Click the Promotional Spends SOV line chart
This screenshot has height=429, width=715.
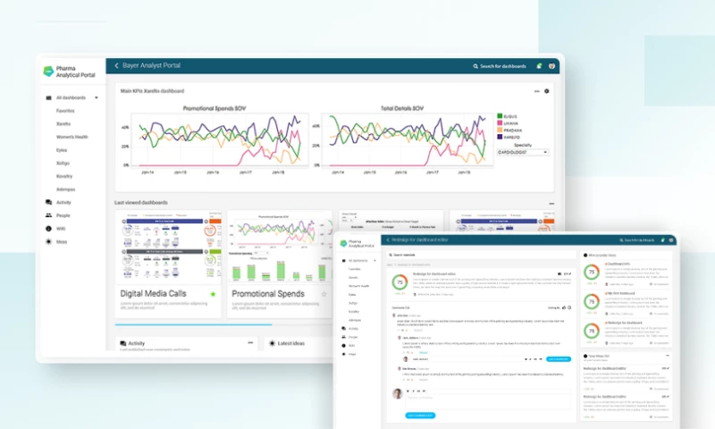[220, 140]
